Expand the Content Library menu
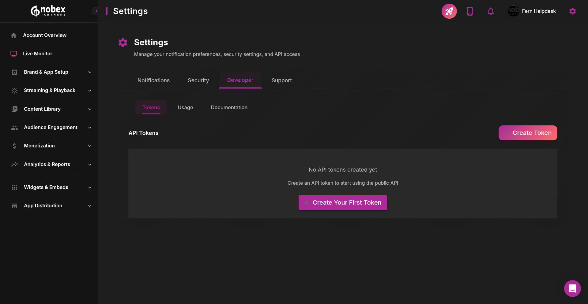Image resolution: width=588 pixels, height=304 pixels. [x=89, y=109]
